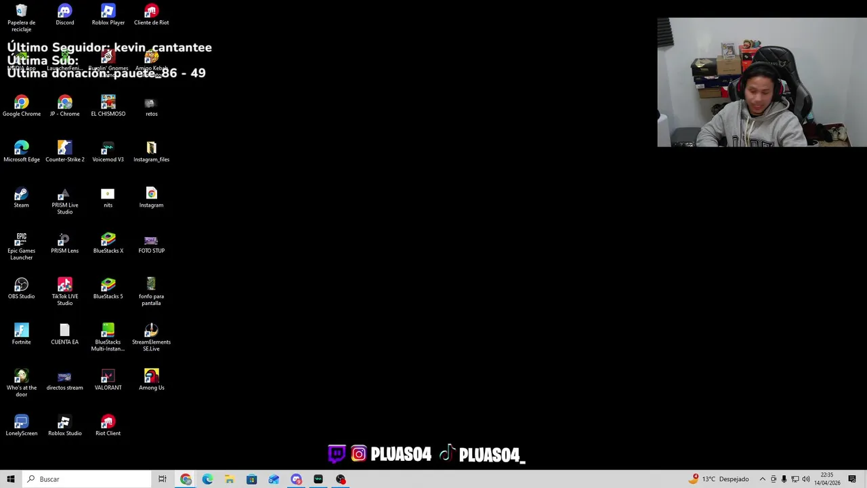The height and width of the screenshot is (488, 867).
Task: Open Who's at the door game
Action: 21,382
